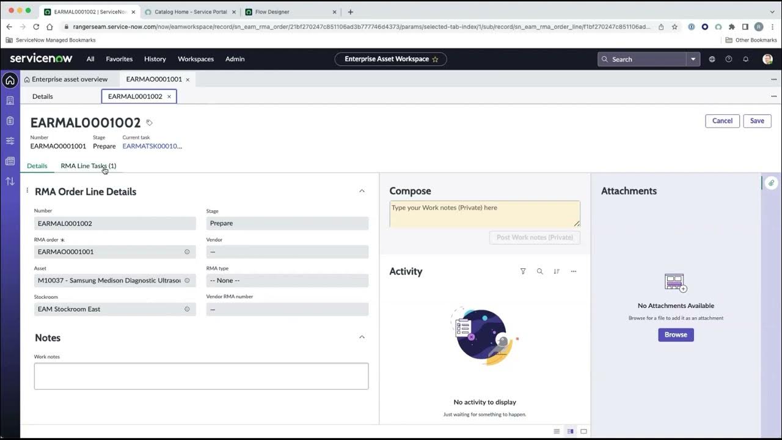The width and height of the screenshot is (782, 440).
Task: Switch to Enterprise asset overview tab
Action: (x=65, y=79)
